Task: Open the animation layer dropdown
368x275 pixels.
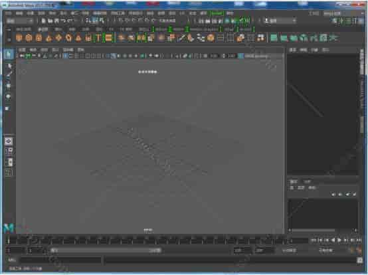Action: pos(289,250)
